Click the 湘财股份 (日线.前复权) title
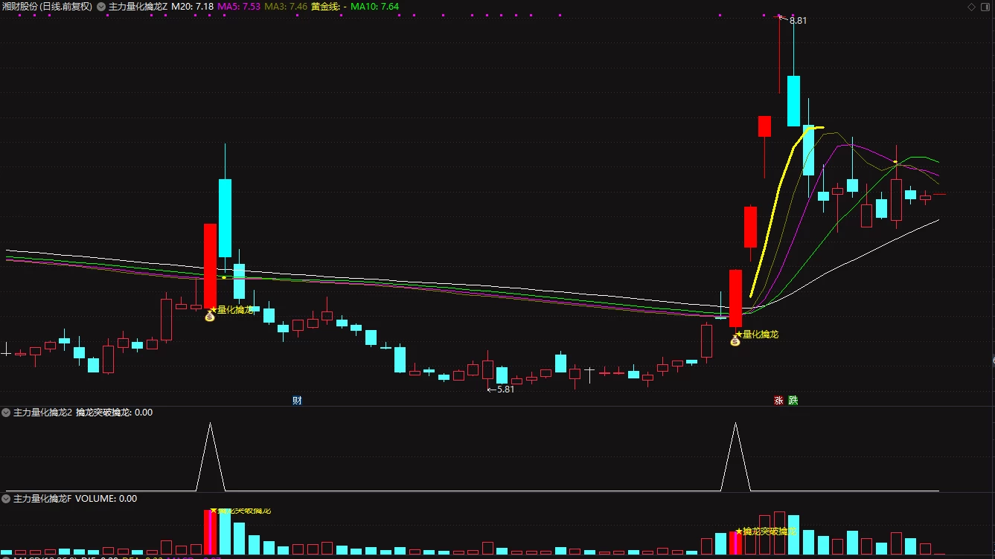The width and height of the screenshot is (995, 559). pos(48,7)
